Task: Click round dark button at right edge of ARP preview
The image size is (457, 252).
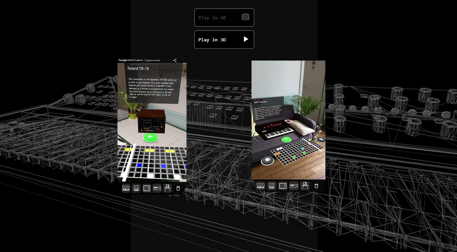Action: [x=321, y=139]
